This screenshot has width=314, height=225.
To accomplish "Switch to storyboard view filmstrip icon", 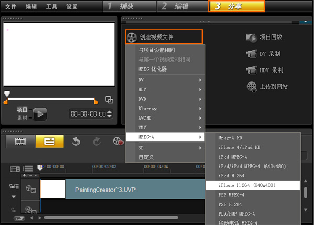I will click(20, 141).
